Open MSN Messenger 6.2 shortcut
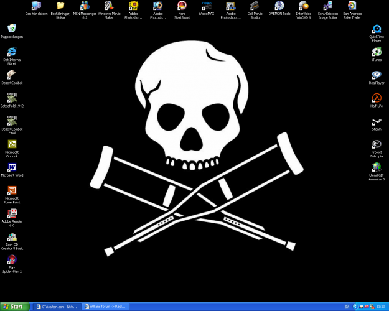The height and width of the screenshot is (311, 389). tap(85, 6)
